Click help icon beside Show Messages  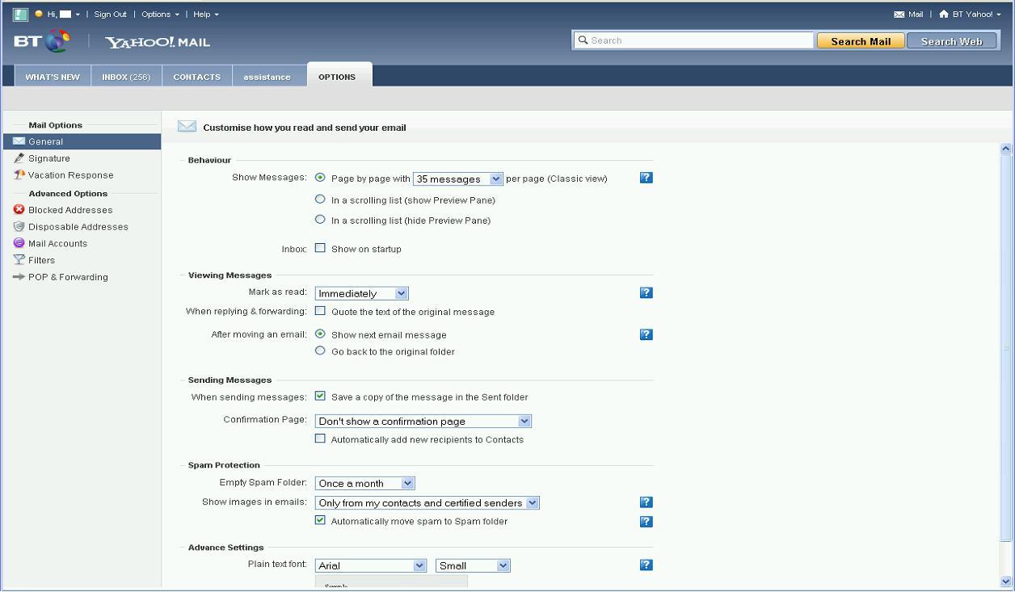(x=646, y=178)
